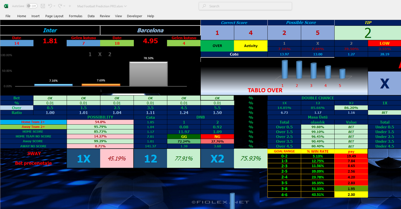Select the 72.24% cell under GG
This screenshot has height=209, width=401.
184,141
